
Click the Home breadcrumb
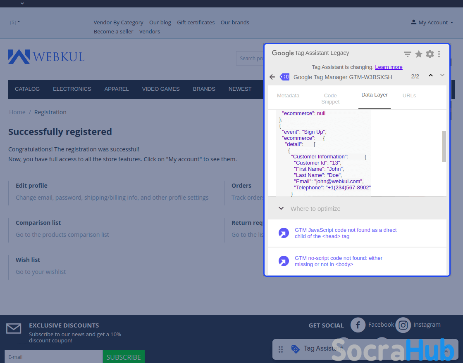point(17,112)
